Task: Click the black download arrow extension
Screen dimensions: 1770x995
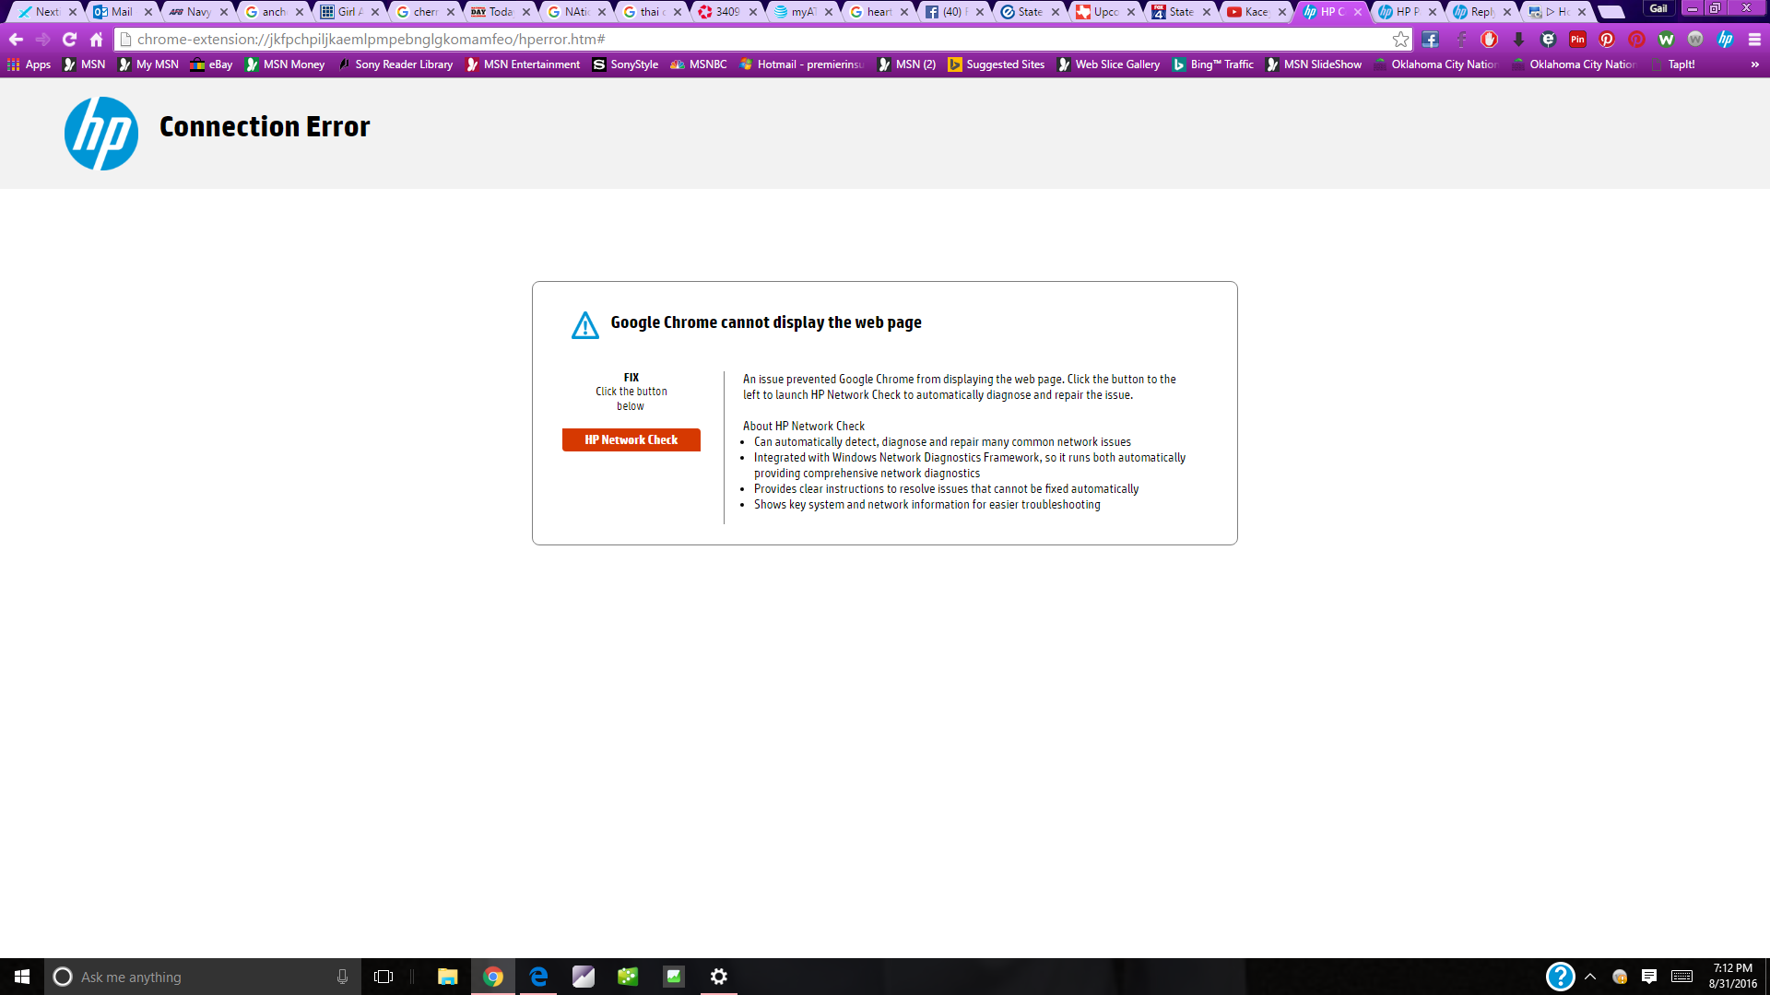Action: pos(1518,40)
